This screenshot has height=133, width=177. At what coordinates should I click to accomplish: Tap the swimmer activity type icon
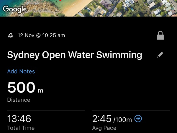point(11,35)
